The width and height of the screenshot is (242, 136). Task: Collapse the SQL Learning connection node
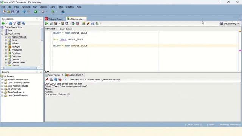click(x=2, y=34)
